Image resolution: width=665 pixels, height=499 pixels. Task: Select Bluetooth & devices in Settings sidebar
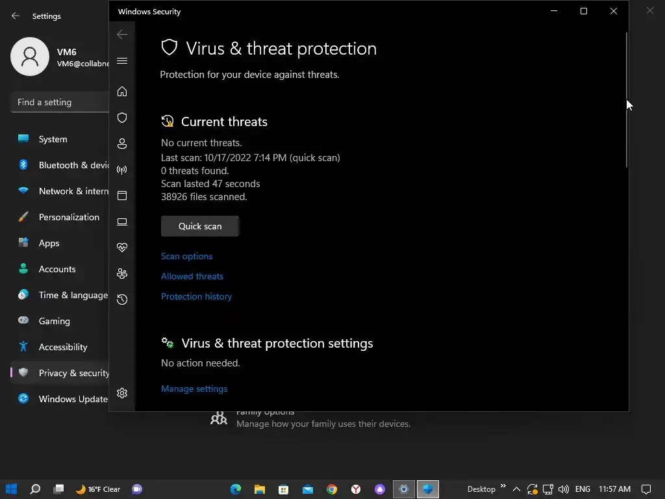tap(59, 165)
